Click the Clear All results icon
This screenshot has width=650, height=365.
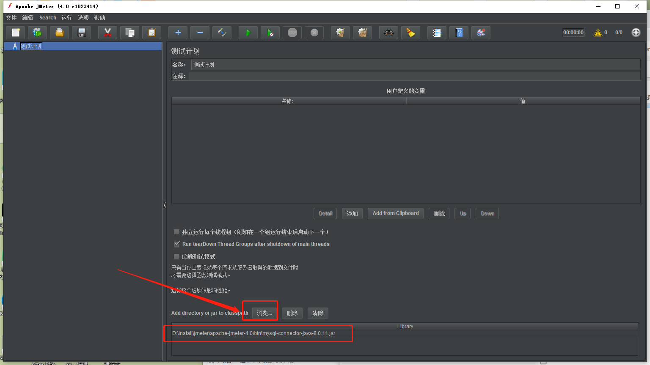pyautogui.click(x=363, y=33)
